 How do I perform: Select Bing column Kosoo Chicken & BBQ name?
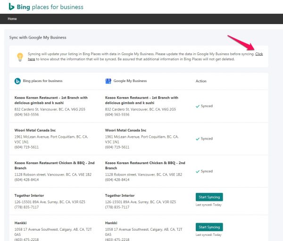coord(55,166)
